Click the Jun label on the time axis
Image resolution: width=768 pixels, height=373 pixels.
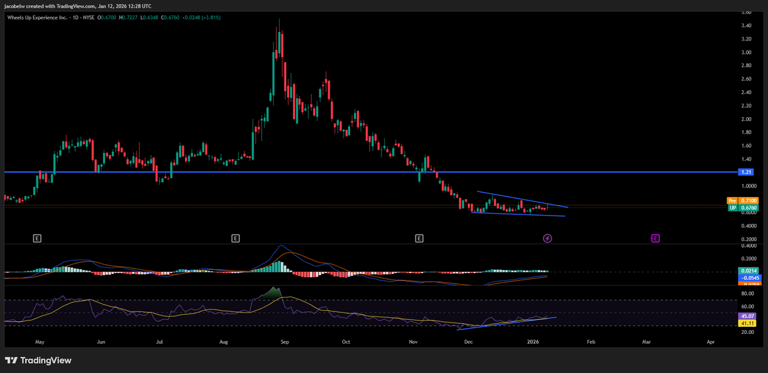[100, 342]
